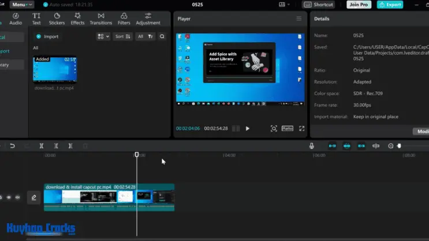429x241 pixels.
Task: Open the Player panel hamburger menu
Action: [x=299, y=18]
